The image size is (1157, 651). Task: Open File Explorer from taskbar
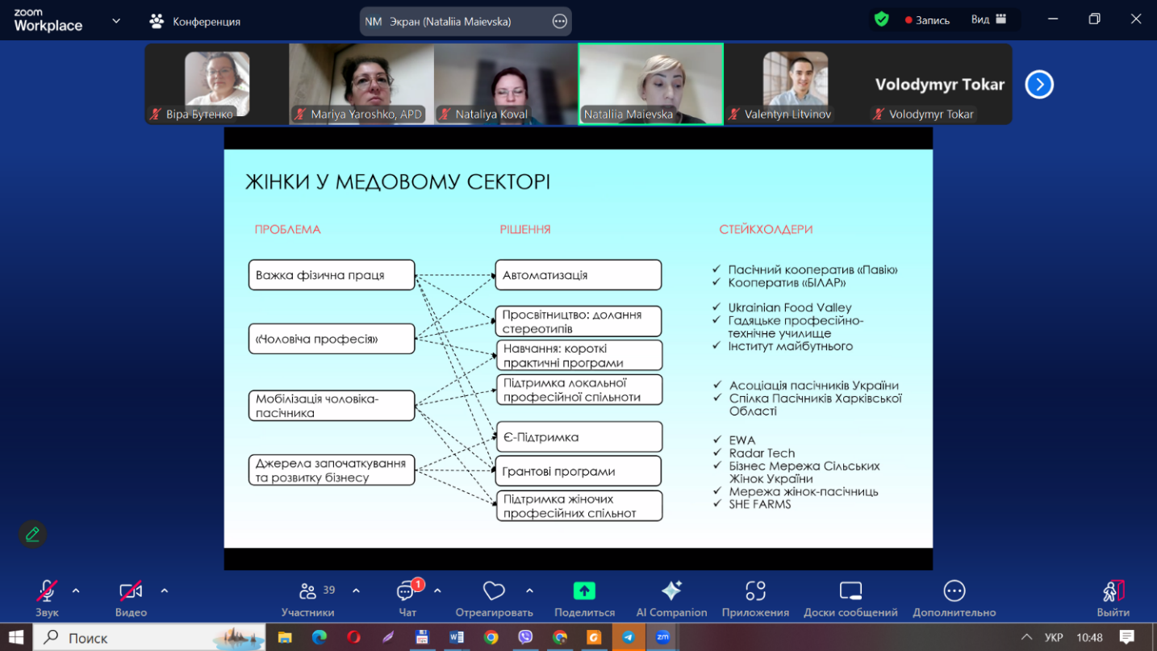click(x=285, y=637)
